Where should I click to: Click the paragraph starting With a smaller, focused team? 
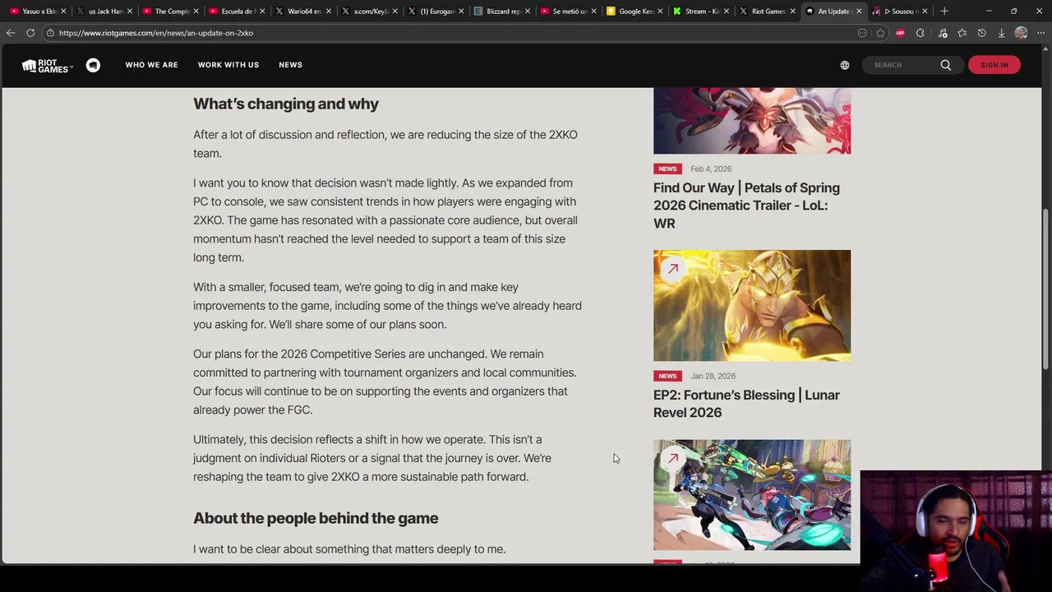(387, 306)
